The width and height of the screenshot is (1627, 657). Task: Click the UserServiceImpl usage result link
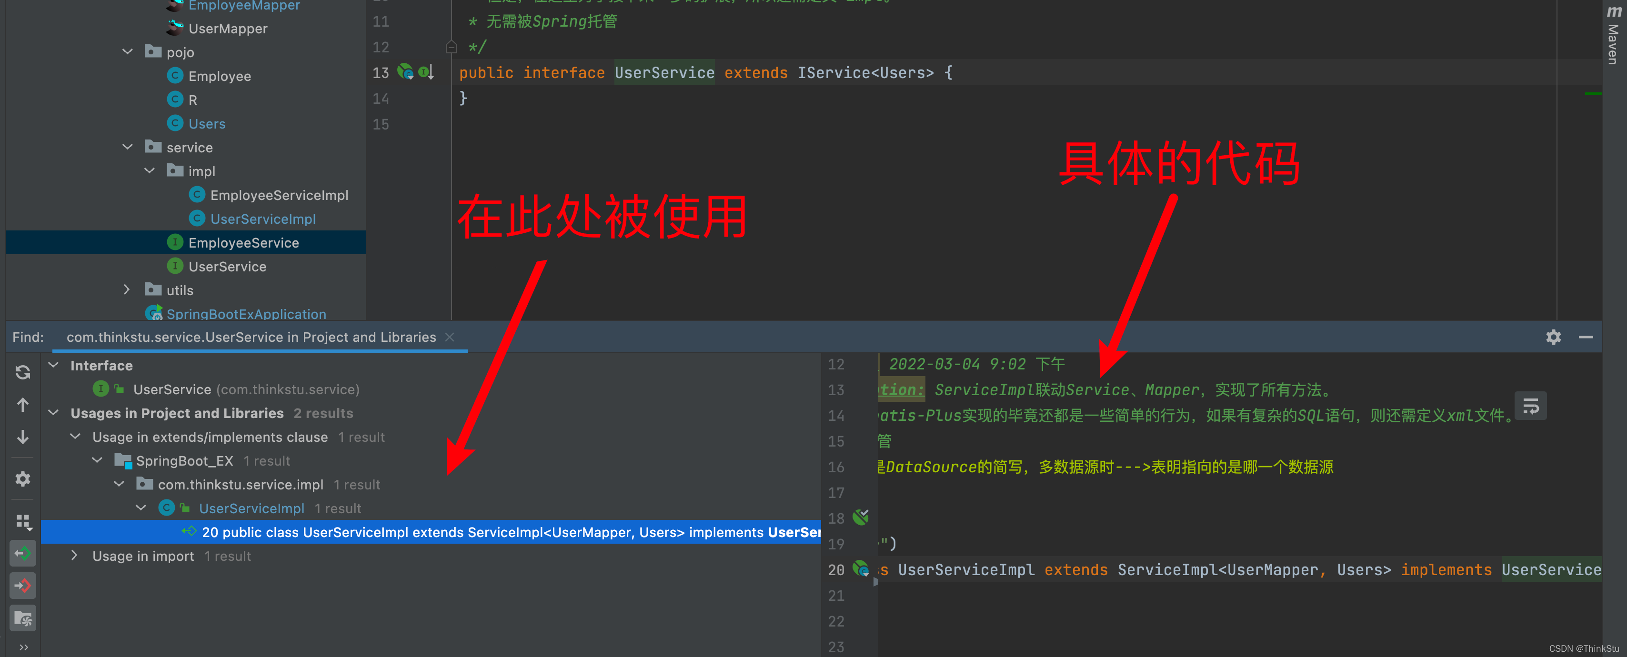point(251,508)
